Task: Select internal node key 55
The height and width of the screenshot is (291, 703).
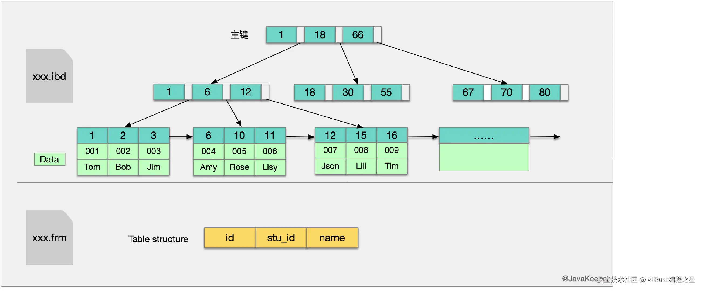Action: pyautogui.click(x=386, y=92)
